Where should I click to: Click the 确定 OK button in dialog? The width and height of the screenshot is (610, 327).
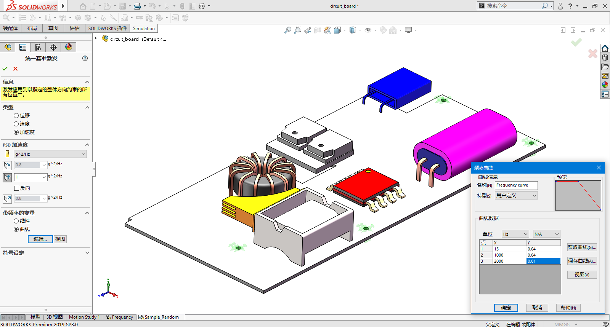(506, 308)
